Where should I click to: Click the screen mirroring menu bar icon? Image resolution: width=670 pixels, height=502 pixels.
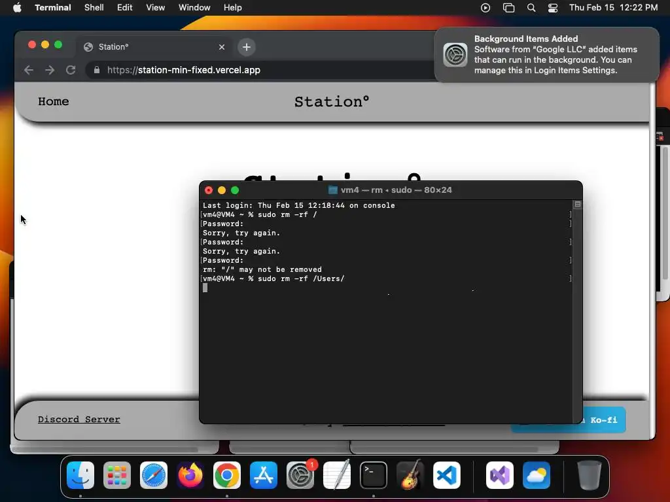[508, 8]
